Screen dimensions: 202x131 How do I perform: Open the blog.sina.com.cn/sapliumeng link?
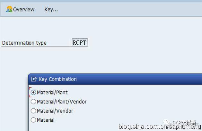click(x=160, y=127)
